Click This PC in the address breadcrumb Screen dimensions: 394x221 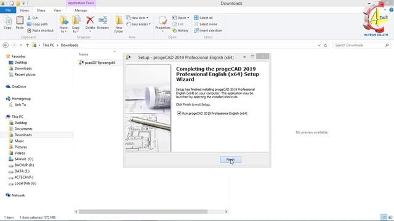click(48, 45)
